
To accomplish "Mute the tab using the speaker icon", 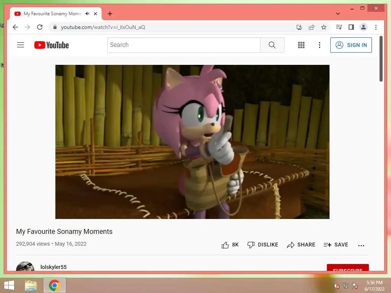I will click(x=87, y=14).
